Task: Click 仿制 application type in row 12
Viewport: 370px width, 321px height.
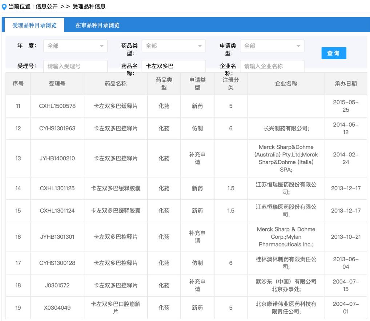Action: [x=197, y=128]
